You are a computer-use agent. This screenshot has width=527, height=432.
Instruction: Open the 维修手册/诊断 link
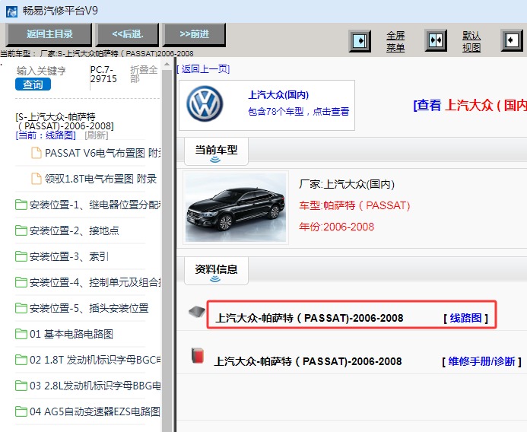point(481,361)
